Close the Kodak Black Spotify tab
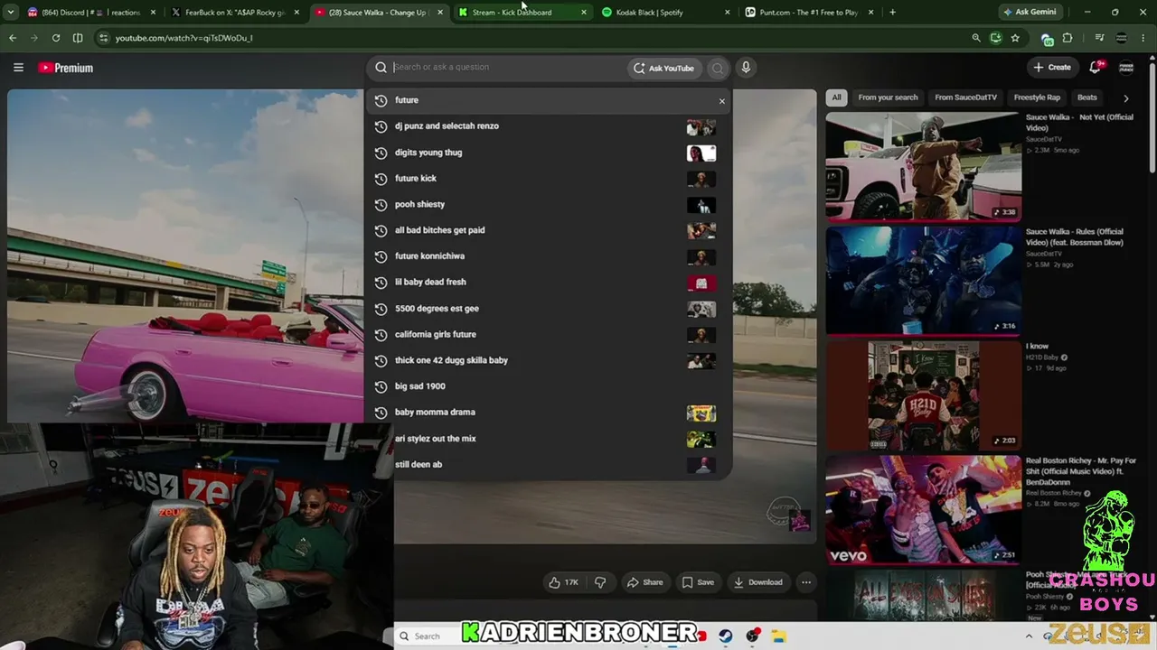This screenshot has height=650, width=1157. [x=728, y=13]
